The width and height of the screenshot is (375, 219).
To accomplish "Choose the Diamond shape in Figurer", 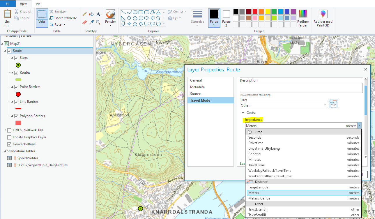I will 129,18.
